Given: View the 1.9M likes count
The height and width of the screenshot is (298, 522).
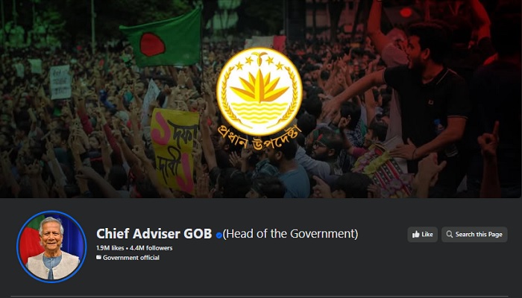Looking at the screenshot, I should (110, 248).
